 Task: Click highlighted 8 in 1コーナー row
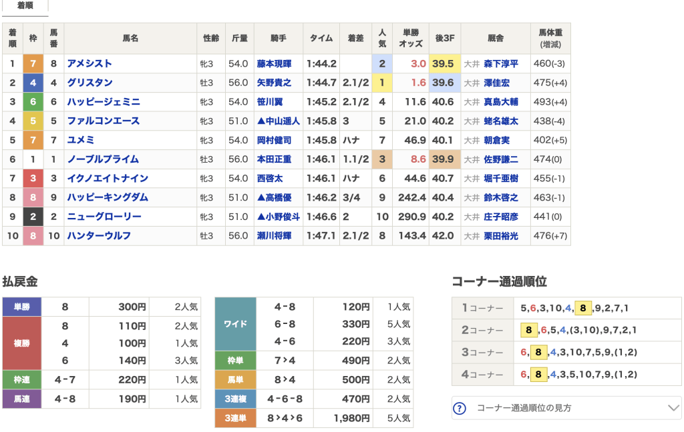tap(582, 308)
